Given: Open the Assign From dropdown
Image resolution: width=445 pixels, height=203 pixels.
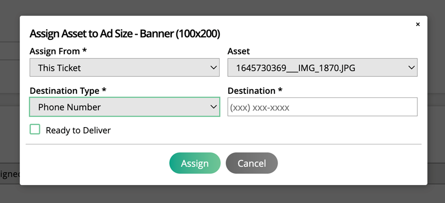Looking at the screenshot, I should [124, 68].
